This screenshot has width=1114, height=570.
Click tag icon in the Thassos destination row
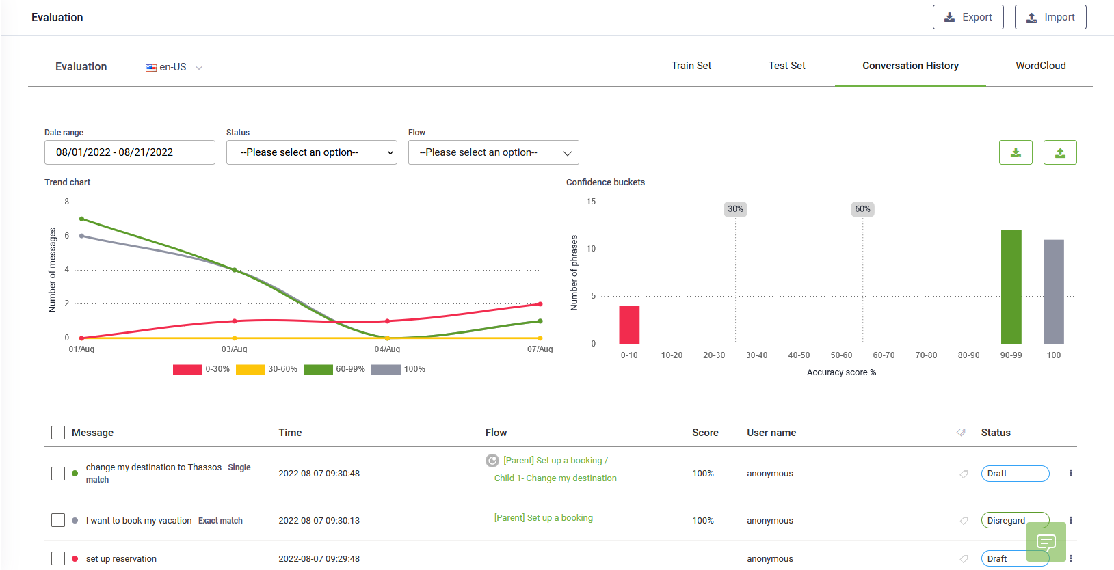tap(964, 474)
